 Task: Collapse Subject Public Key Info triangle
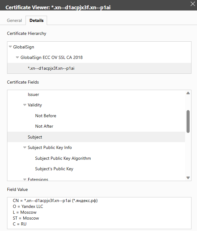click(25, 148)
